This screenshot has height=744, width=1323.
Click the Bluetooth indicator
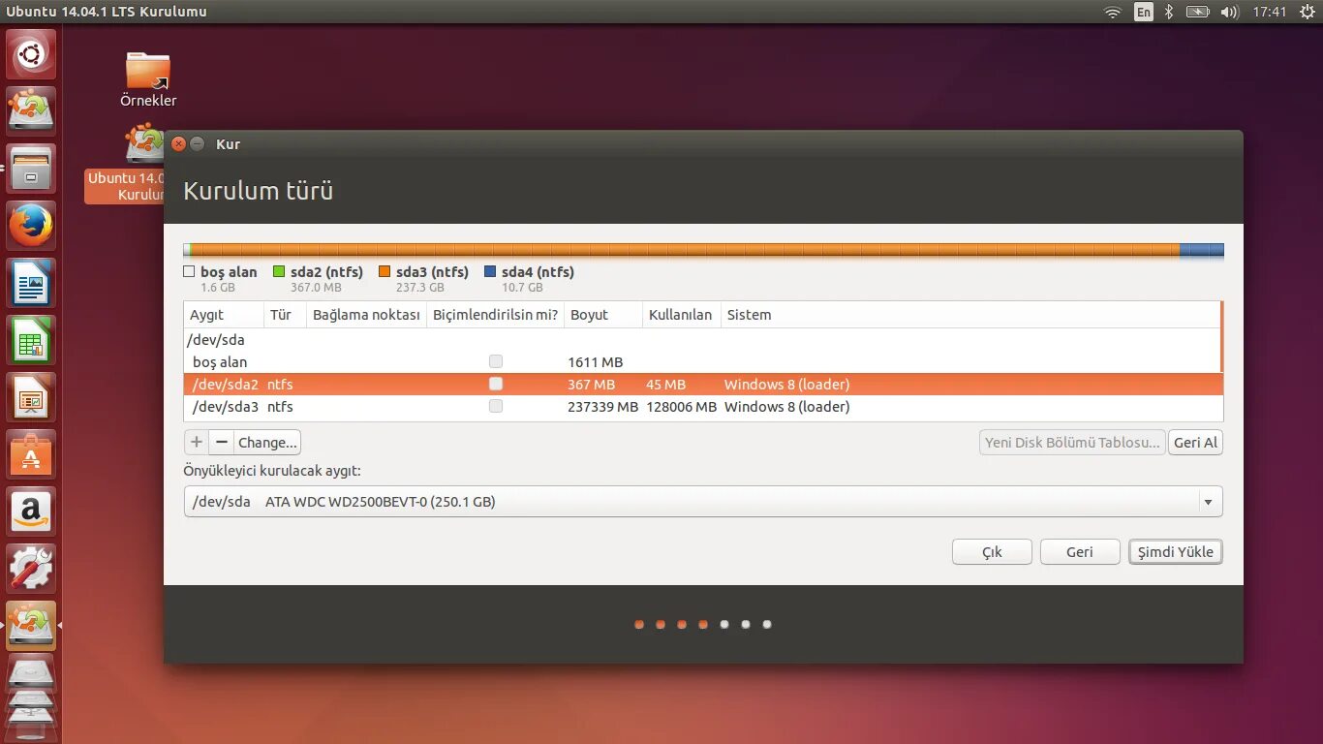1169,12
